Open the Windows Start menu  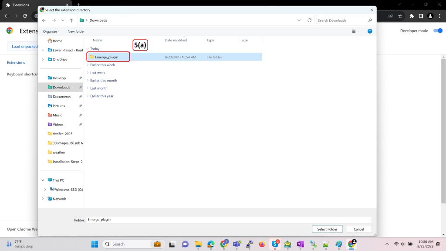(x=95, y=244)
